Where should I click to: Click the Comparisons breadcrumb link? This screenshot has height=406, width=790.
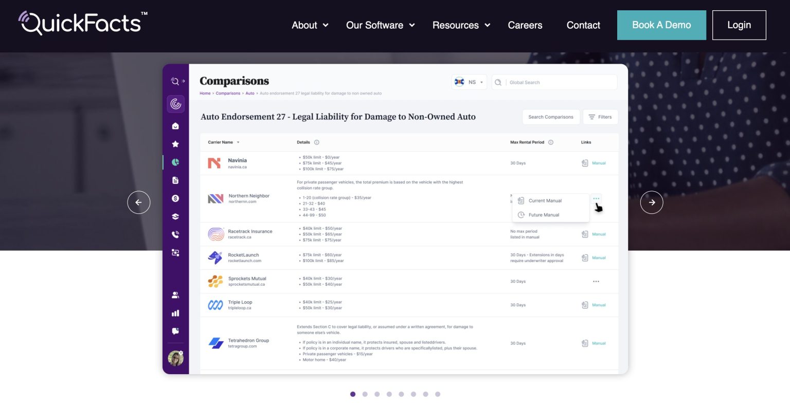coord(228,94)
